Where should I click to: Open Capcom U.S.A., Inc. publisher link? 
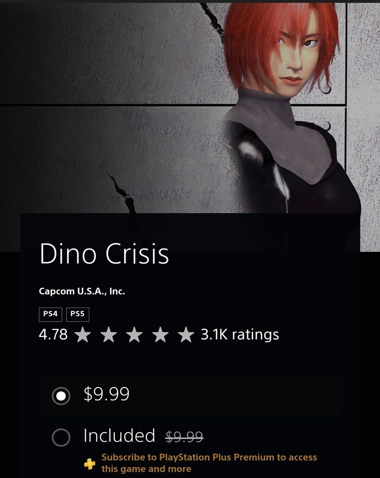click(82, 292)
